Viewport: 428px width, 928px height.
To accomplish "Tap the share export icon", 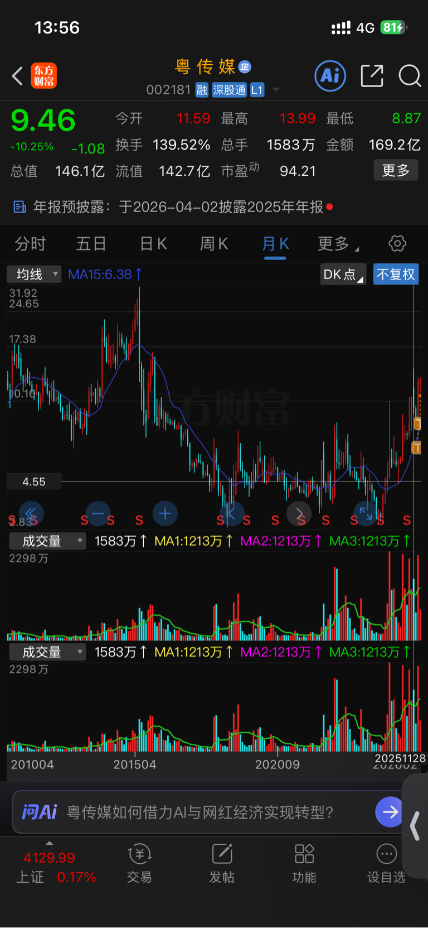I will coord(372,76).
